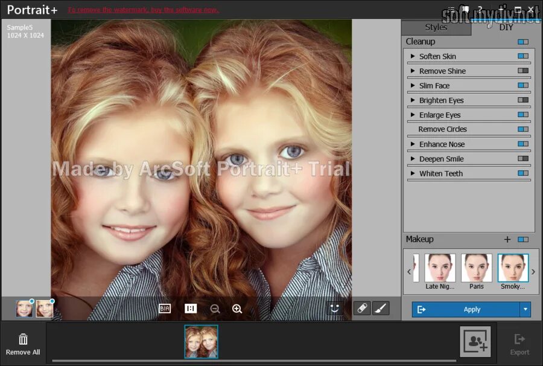Viewport: 543px width, 366px height.
Task: Click the filmstrip horizontal scrollbar
Action: click(x=254, y=361)
